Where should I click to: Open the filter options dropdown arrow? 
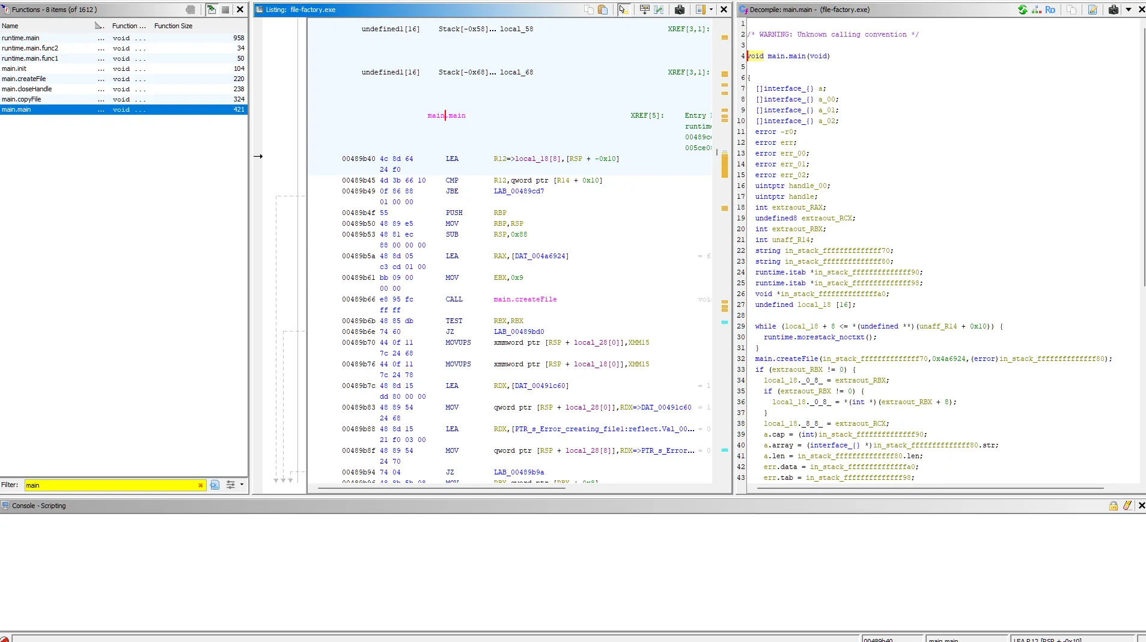point(242,485)
